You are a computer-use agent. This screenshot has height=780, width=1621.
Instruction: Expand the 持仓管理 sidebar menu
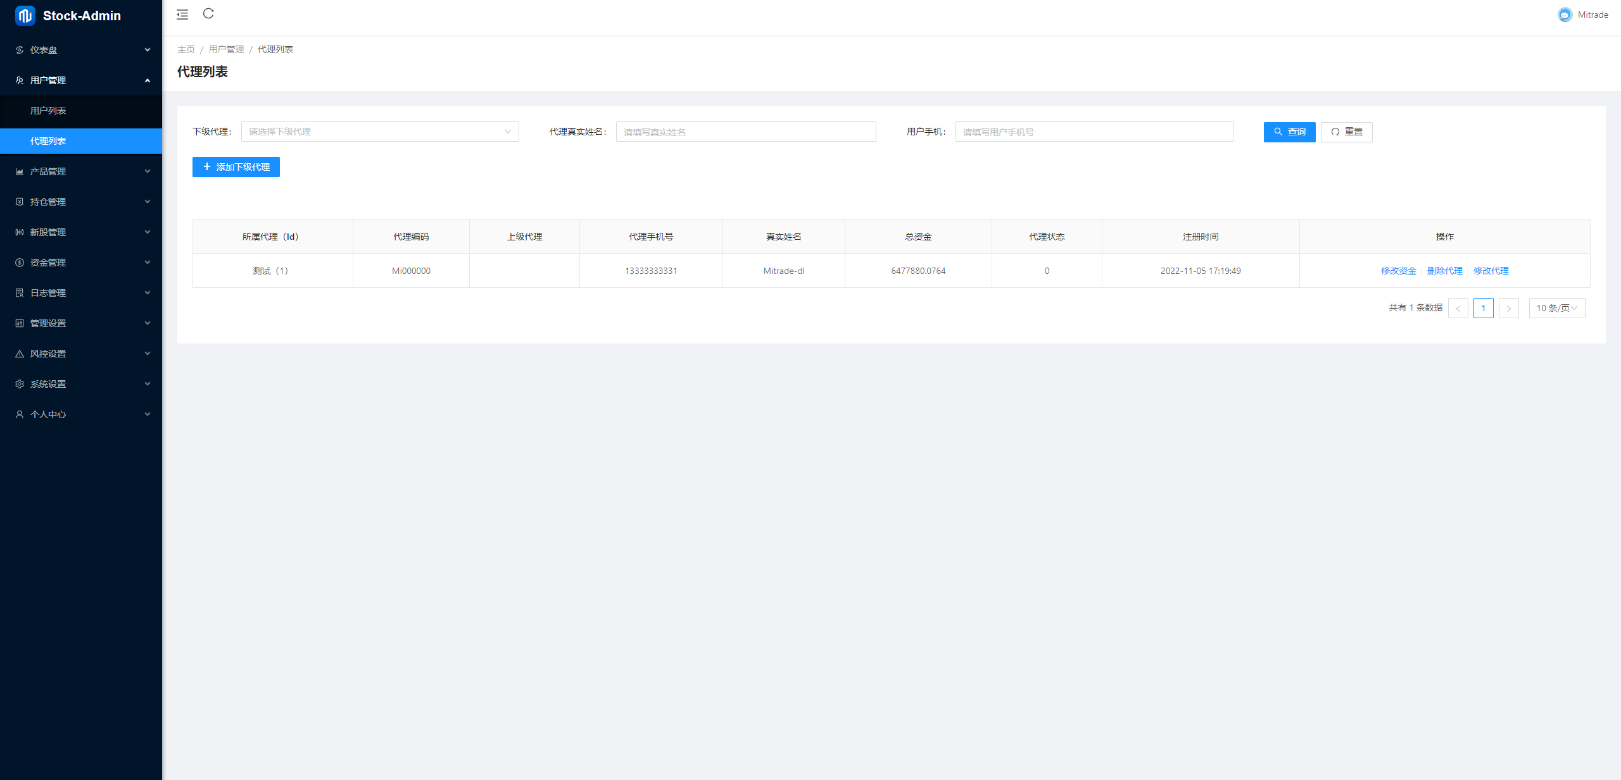[x=81, y=202]
